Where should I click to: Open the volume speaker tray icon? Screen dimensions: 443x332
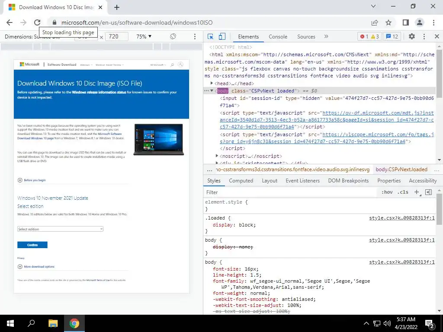387,323
